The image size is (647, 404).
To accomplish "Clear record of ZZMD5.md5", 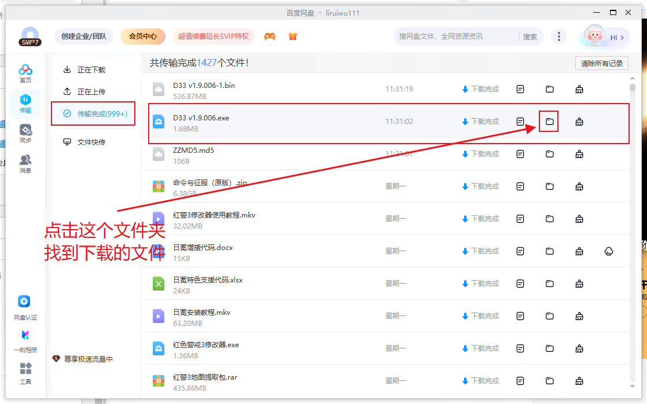I will [579, 154].
